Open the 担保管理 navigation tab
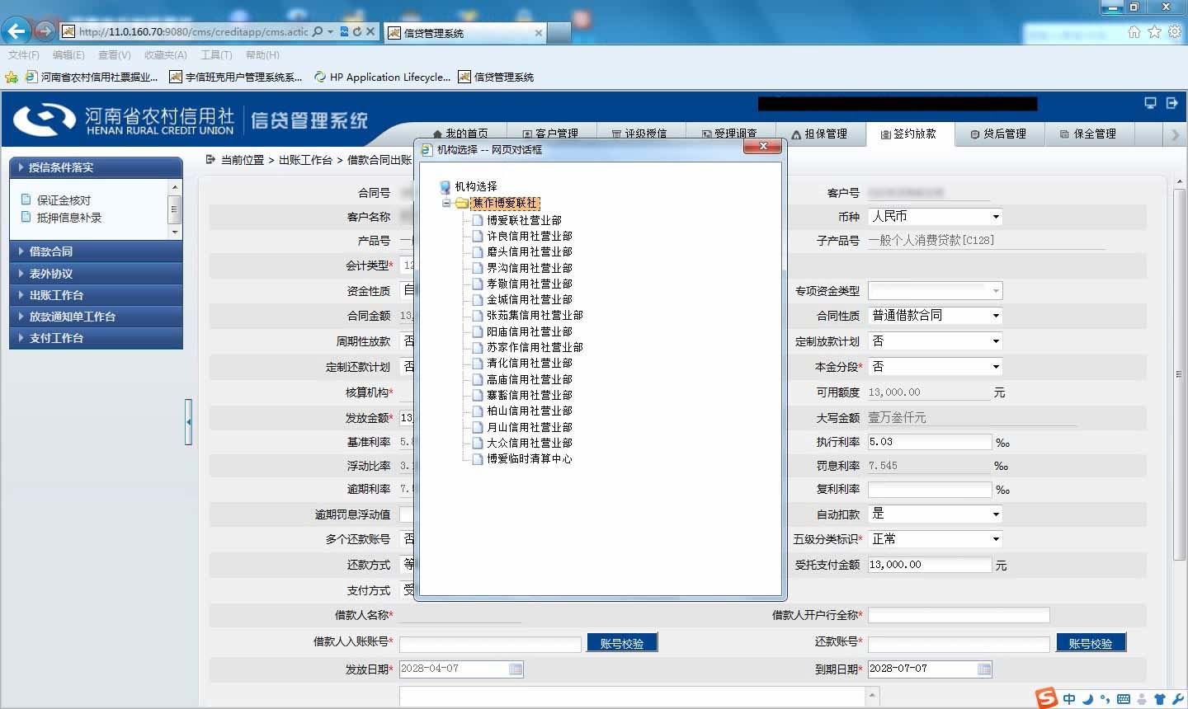 pyautogui.click(x=819, y=134)
